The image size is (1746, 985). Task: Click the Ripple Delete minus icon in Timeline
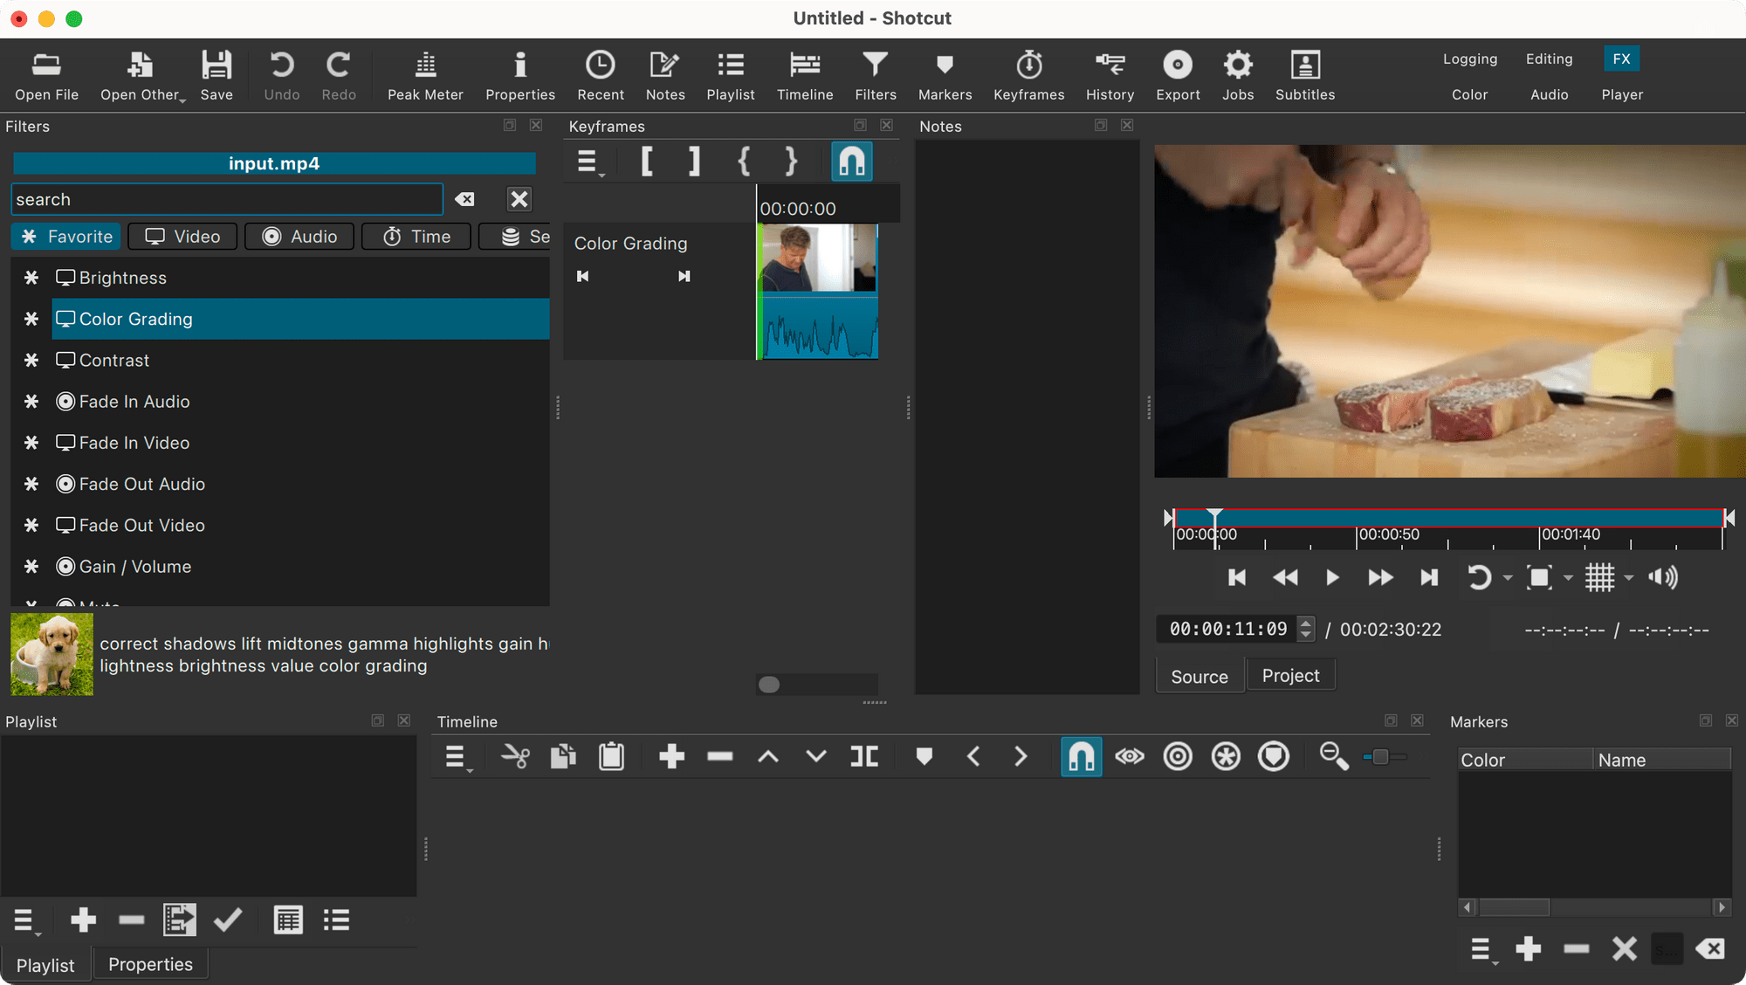[x=719, y=756]
